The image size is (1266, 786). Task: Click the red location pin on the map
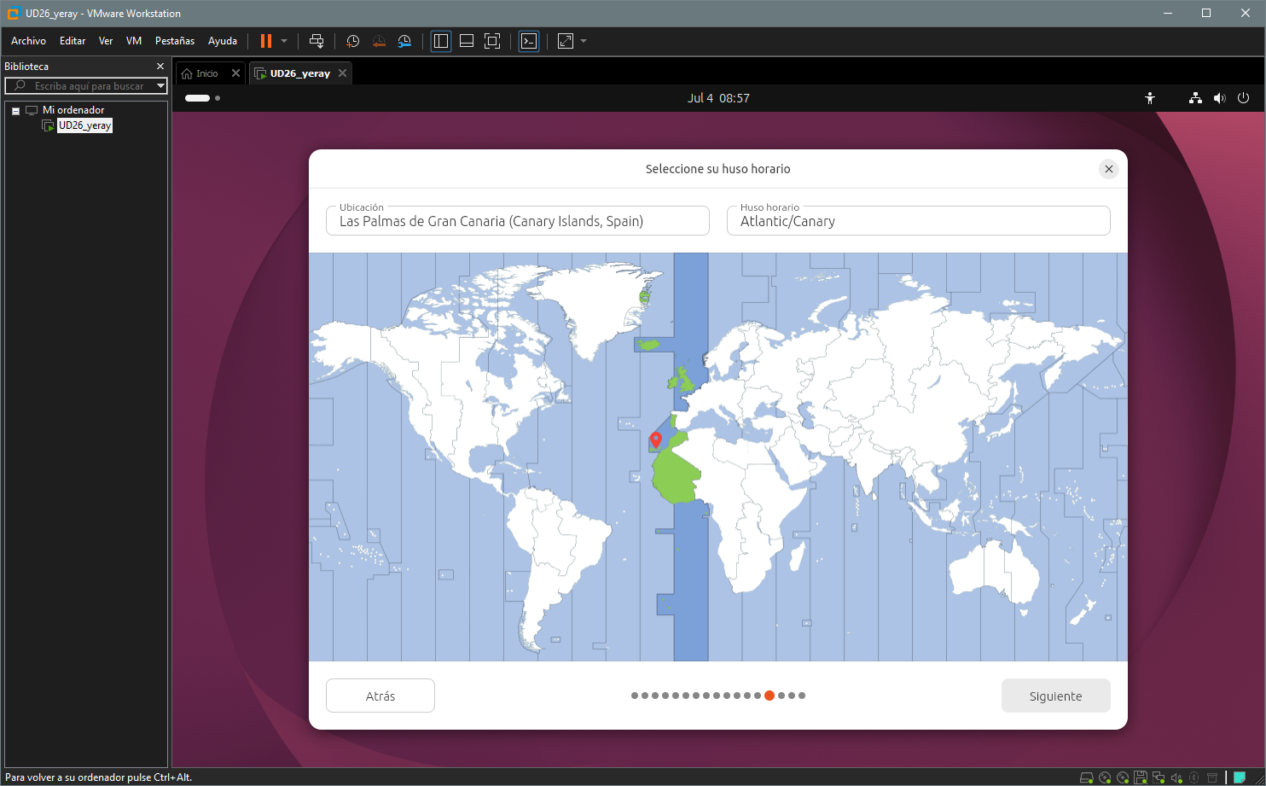pos(655,440)
